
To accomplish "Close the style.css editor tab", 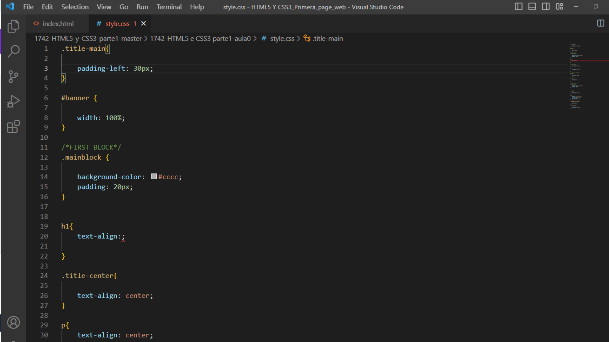I will tap(143, 24).
